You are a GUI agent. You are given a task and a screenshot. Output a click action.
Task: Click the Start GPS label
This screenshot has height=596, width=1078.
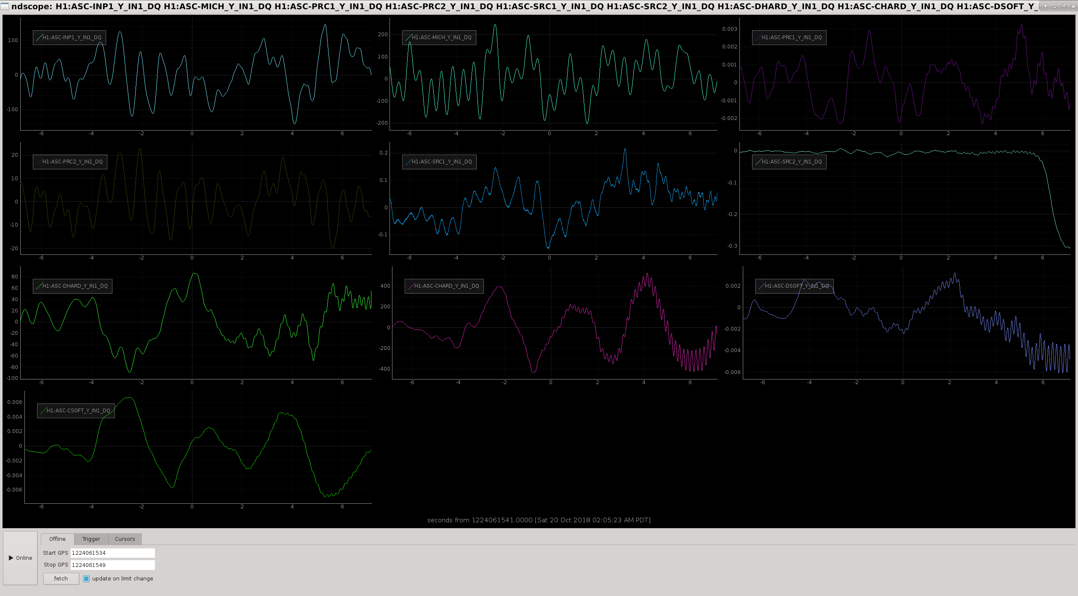click(x=55, y=553)
